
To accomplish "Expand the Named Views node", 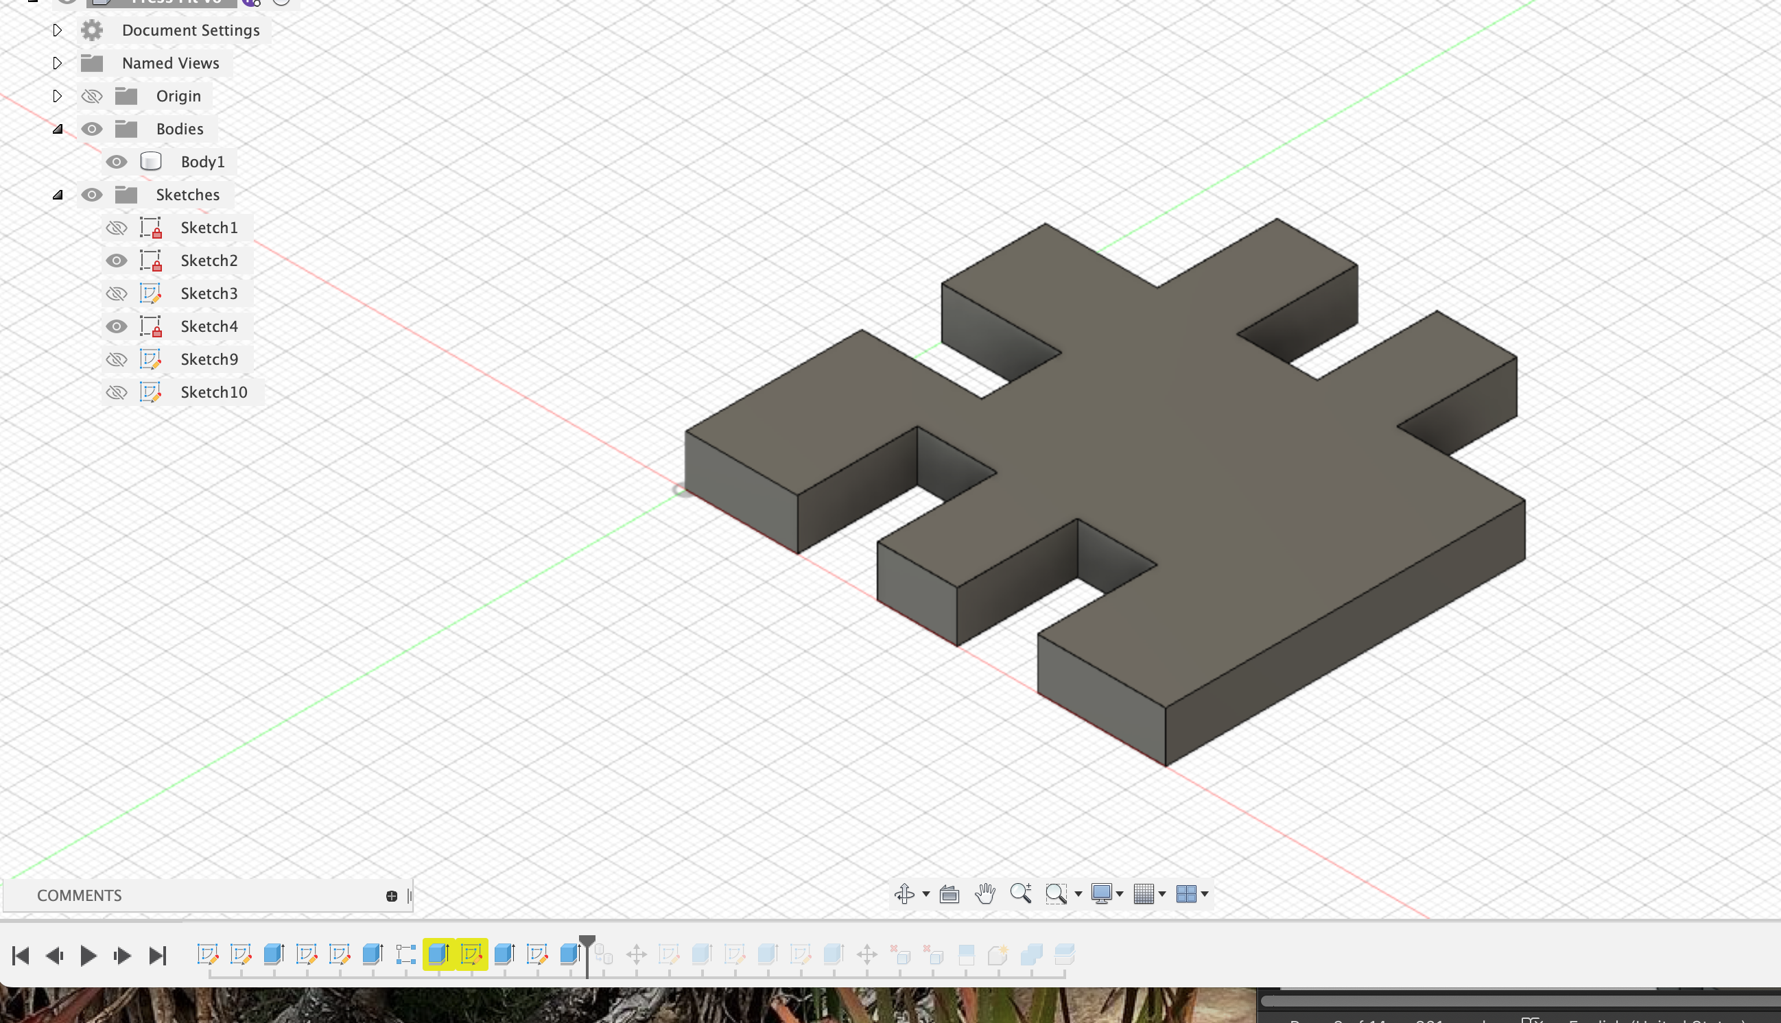I will pyautogui.click(x=58, y=63).
